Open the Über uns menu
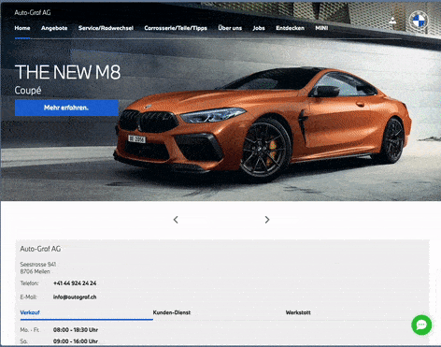Screen dimensions: 441x347 click(230, 28)
